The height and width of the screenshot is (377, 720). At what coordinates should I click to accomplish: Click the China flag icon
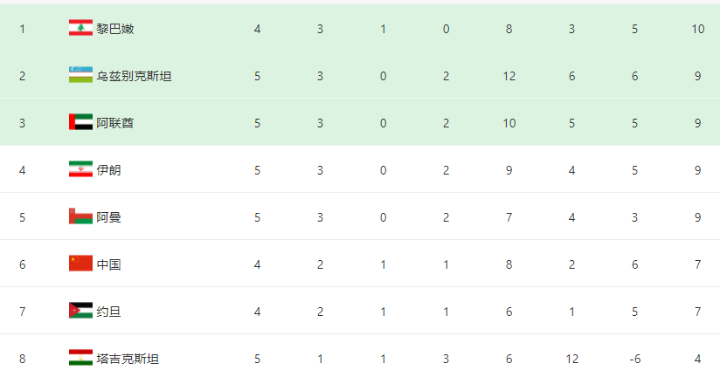(80, 264)
